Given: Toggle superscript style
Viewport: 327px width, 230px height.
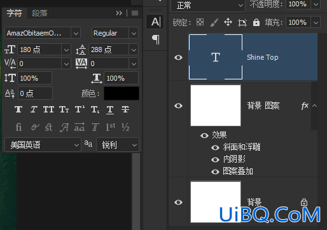Looking at the screenshot, I should point(80,109).
